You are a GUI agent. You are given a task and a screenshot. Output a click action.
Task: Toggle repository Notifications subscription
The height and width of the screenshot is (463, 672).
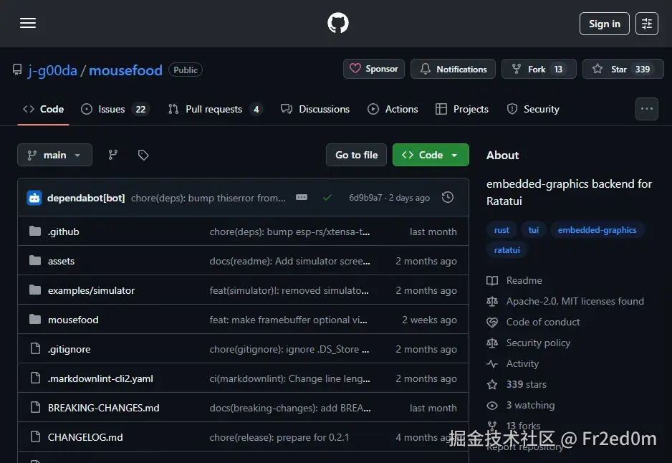click(x=453, y=69)
